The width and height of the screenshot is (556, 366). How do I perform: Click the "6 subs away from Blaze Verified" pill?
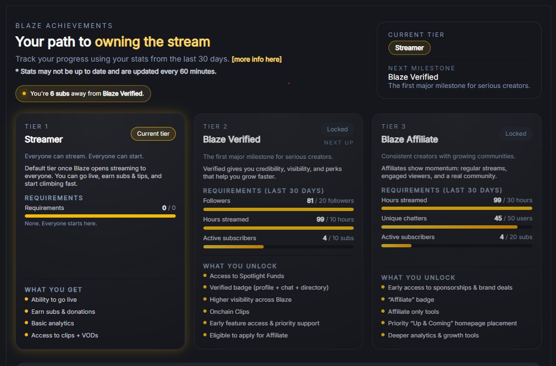[x=83, y=93]
